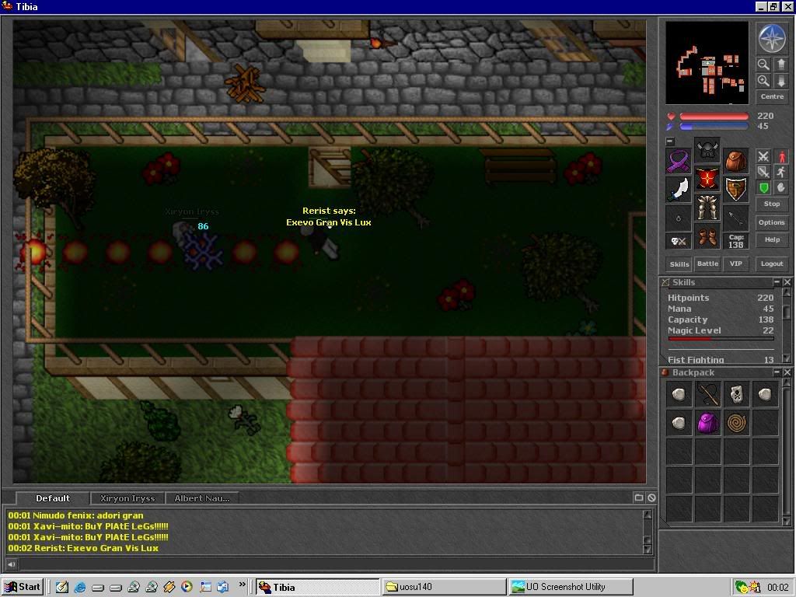Image resolution: width=796 pixels, height=597 pixels.
Task: Select the skull parchment in Backpack
Action: (736, 394)
